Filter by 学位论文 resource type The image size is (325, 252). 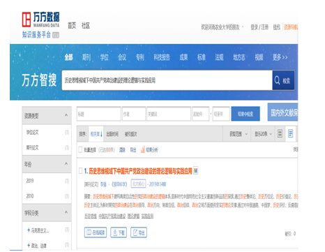pos(33,133)
